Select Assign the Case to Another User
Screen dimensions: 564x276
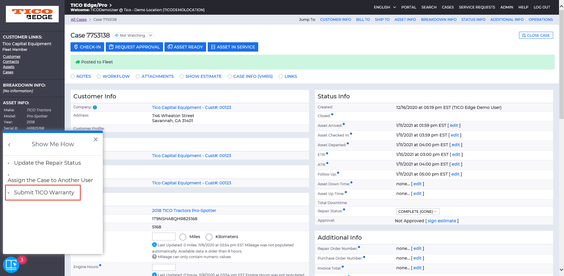tap(50, 180)
